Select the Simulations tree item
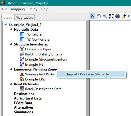 (23, 112)
